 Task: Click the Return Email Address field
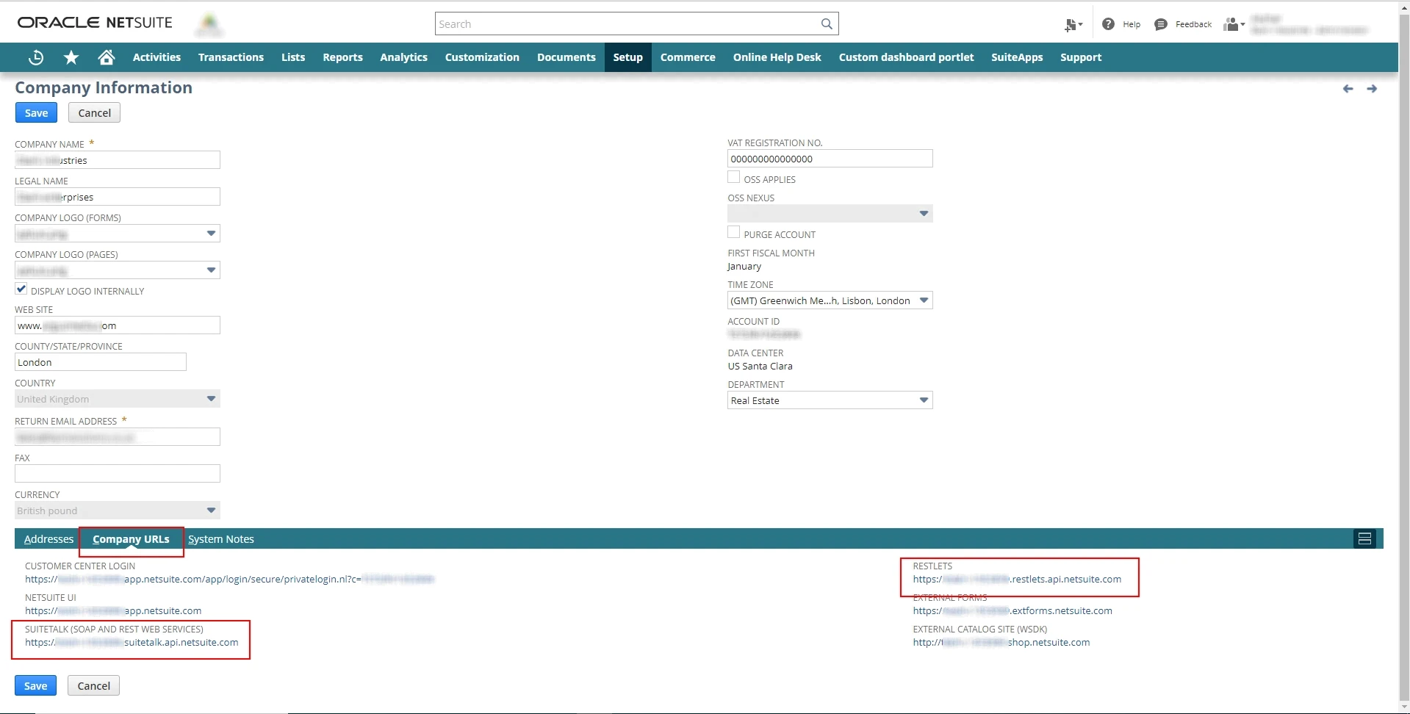(x=118, y=437)
